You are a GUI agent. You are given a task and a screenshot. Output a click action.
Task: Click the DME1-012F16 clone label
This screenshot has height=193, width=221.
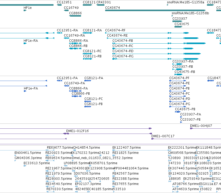pyautogui.click(x=77, y=131)
